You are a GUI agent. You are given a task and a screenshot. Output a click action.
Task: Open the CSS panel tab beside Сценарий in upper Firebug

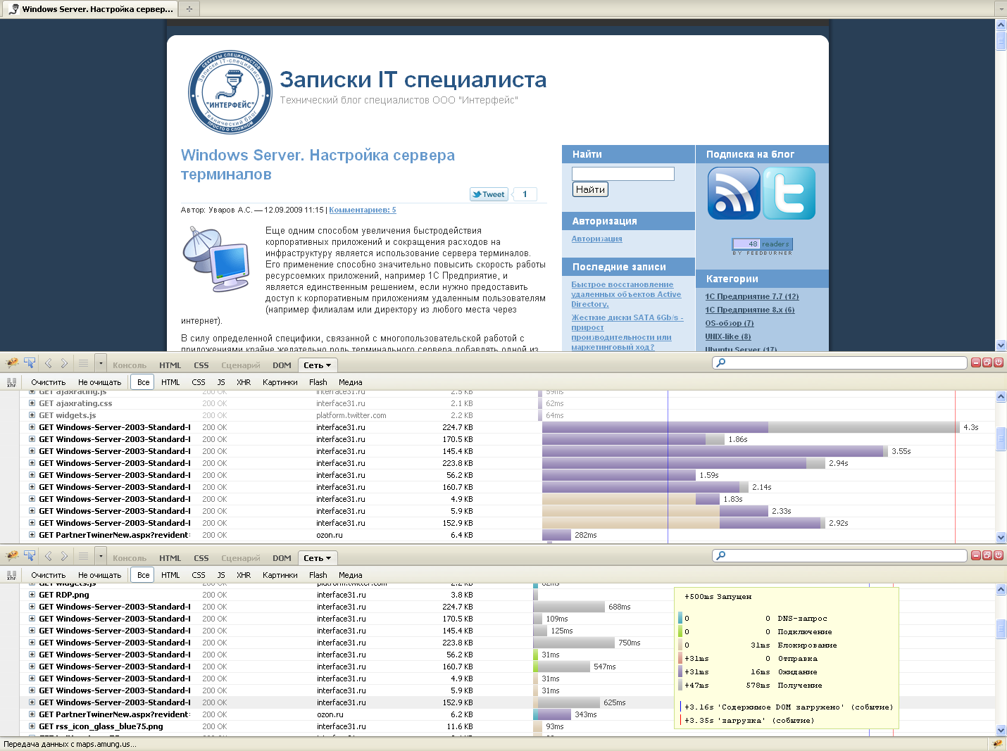pos(201,365)
